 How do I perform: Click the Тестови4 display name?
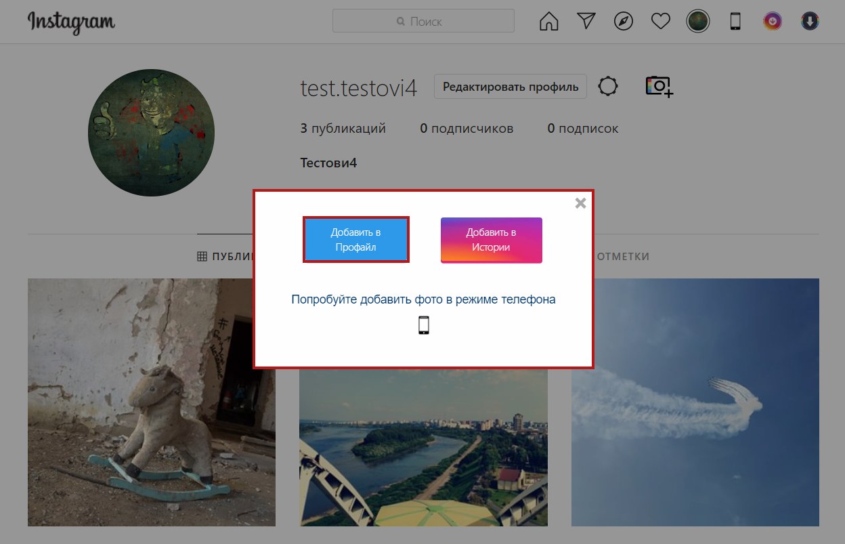click(328, 163)
